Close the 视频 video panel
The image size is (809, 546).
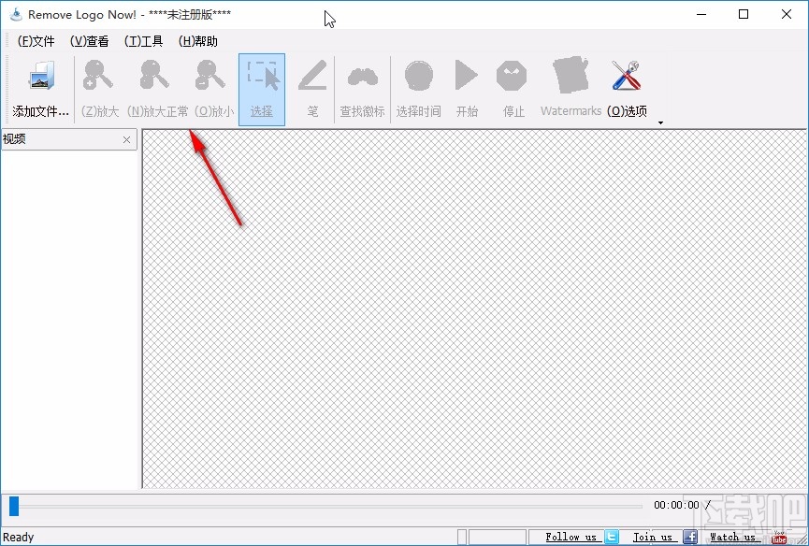[x=126, y=139]
